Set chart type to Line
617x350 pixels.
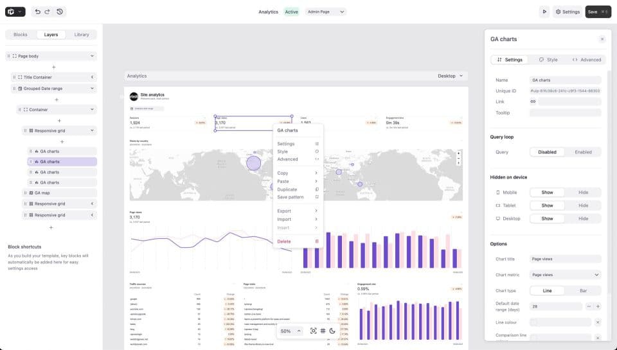(547, 291)
